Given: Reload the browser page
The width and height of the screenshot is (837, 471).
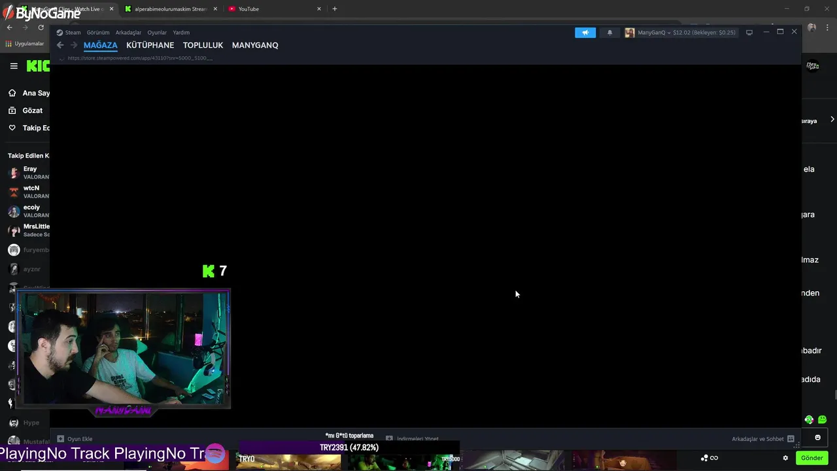Looking at the screenshot, I should (41, 27).
